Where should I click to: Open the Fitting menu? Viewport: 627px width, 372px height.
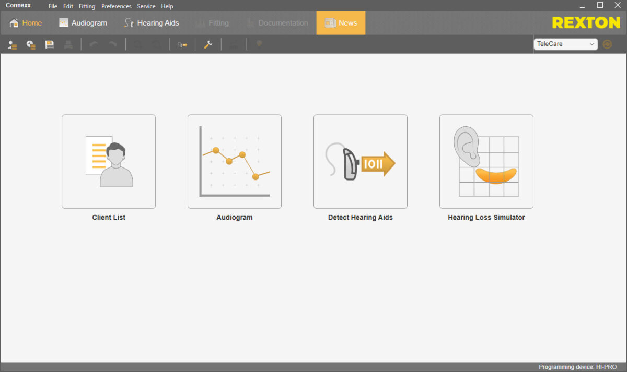87,6
